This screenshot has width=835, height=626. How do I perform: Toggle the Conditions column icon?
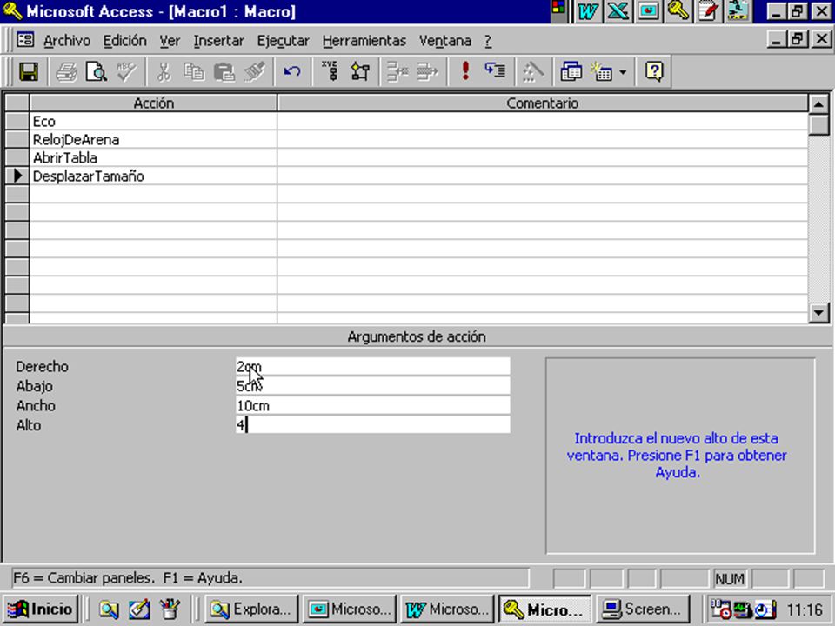point(360,71)
